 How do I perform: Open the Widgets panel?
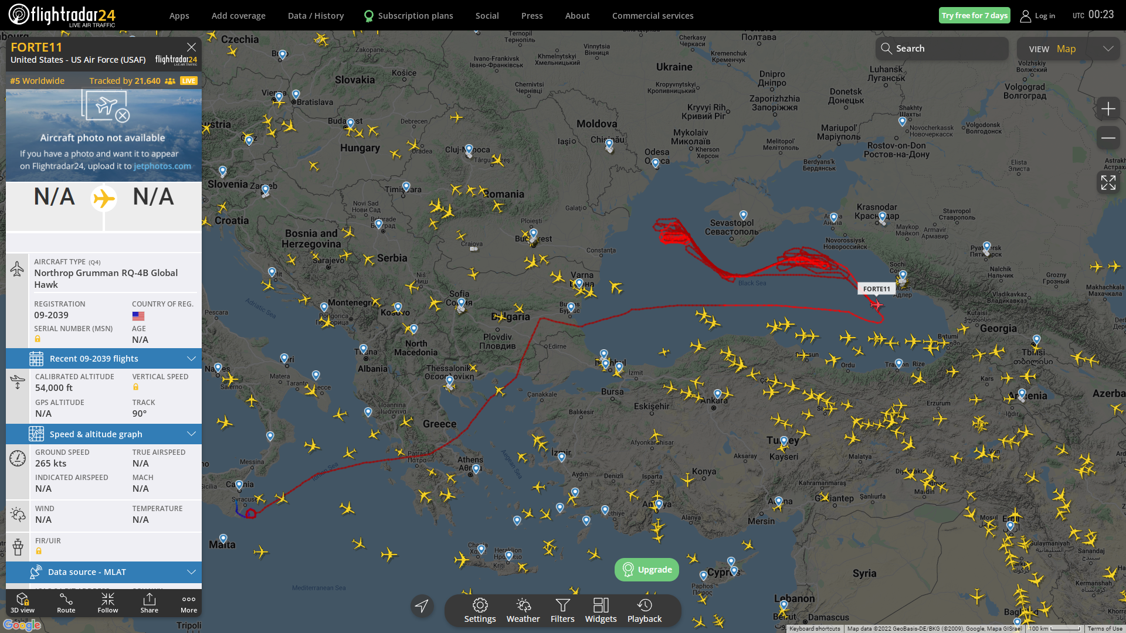point(601,610)
